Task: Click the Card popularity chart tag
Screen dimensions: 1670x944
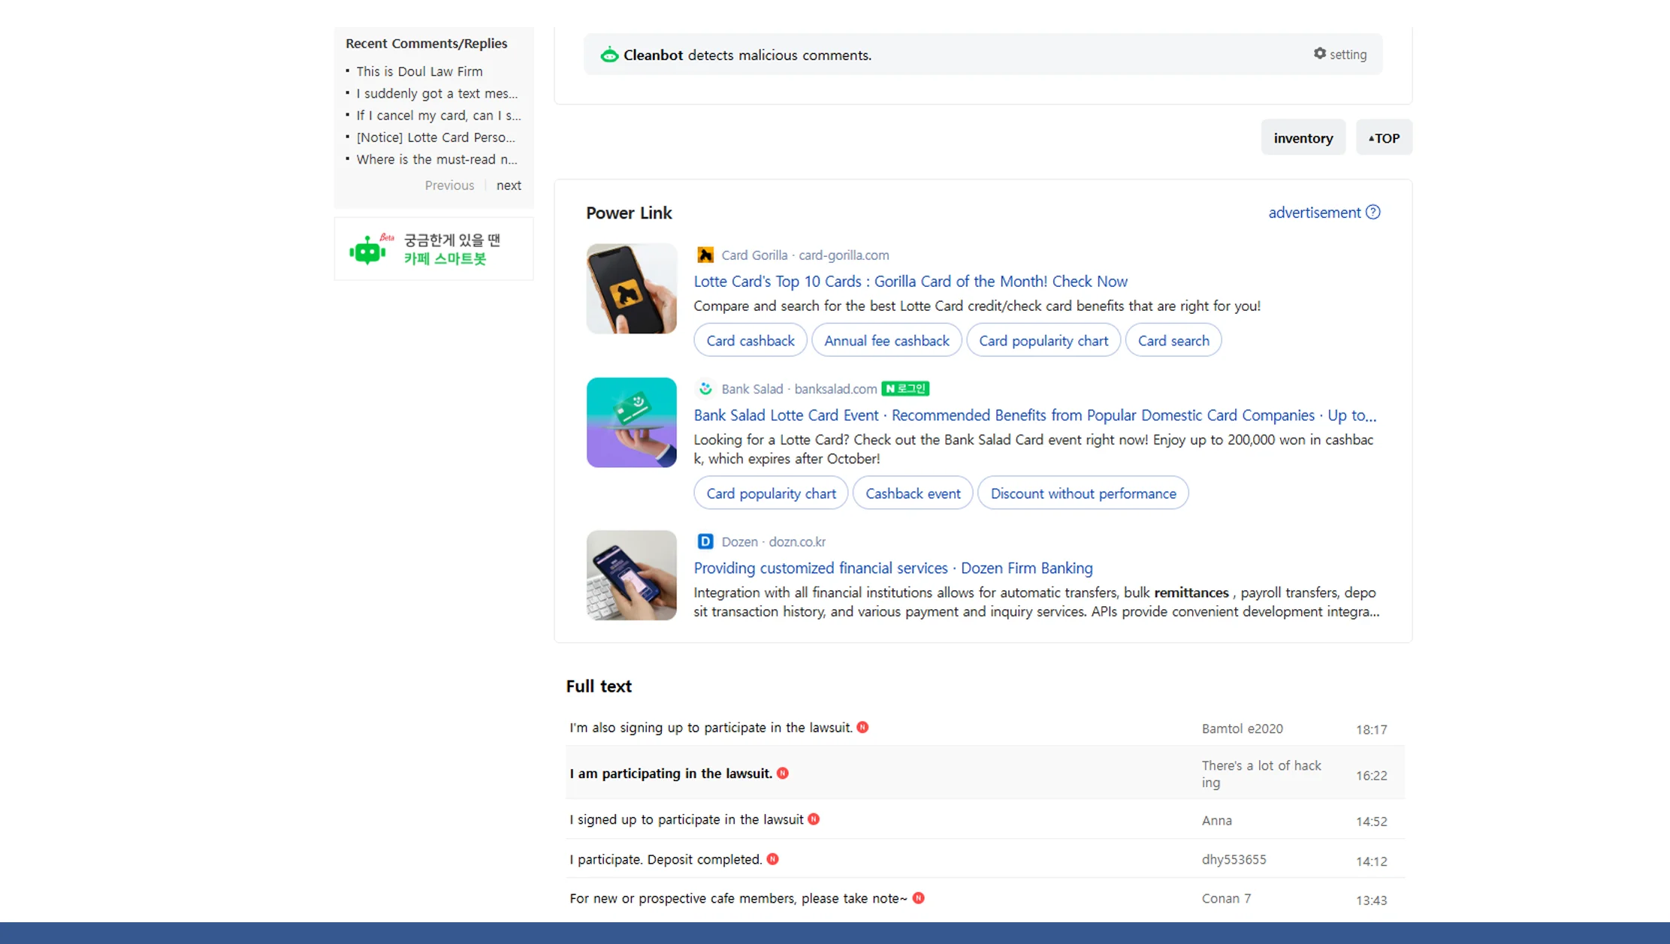Action: [x=1043, y=340]
